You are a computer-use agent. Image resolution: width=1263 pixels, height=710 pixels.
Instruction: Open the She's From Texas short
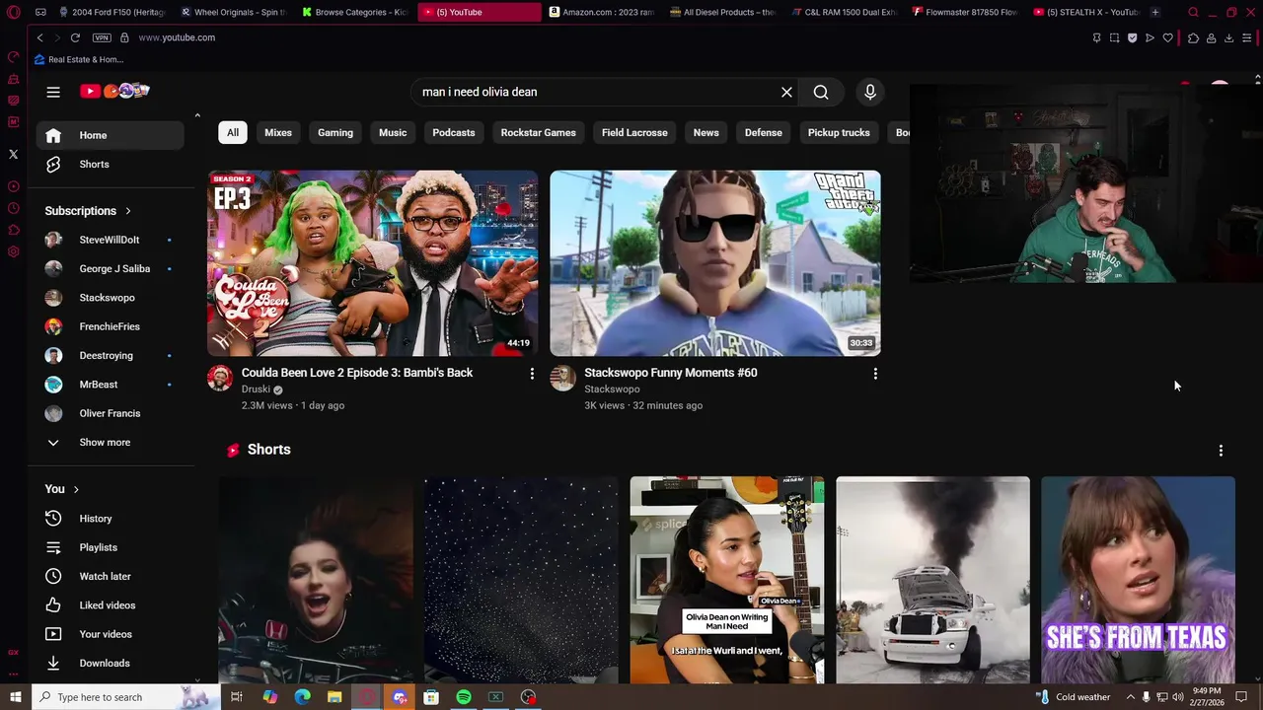coord(1138,580)
